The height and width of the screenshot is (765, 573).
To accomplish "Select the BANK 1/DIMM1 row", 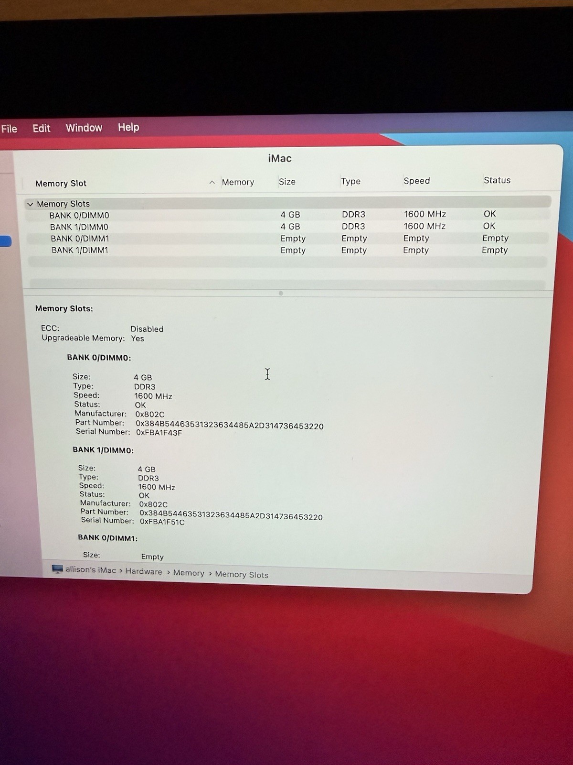I will [288, 250].
